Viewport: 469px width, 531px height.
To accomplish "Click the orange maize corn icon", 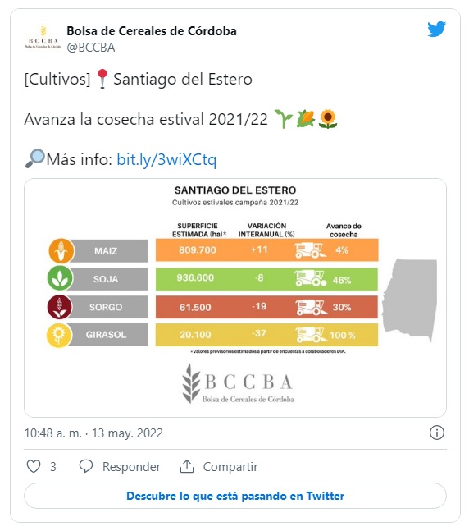I will 61,251.
